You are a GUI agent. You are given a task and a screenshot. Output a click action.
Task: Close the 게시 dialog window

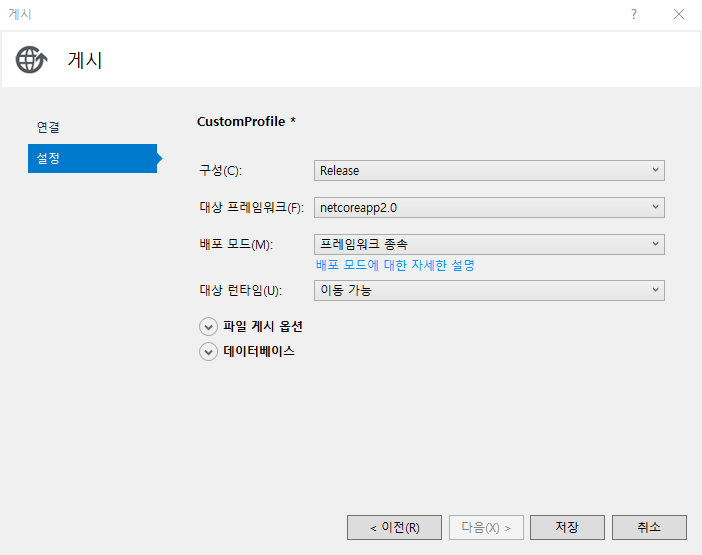coord(679,14)
